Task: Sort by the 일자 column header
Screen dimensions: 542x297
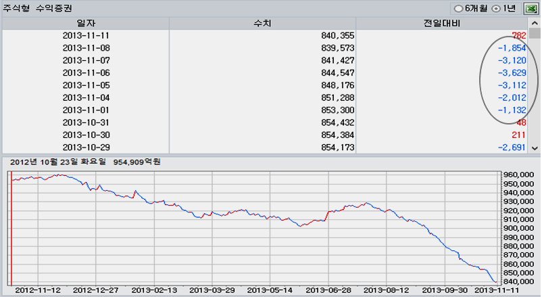Action: (x=86, y=24)
